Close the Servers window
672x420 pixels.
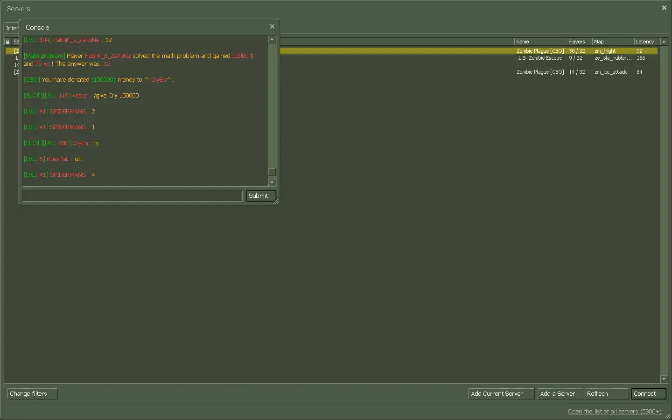point(664,8)
